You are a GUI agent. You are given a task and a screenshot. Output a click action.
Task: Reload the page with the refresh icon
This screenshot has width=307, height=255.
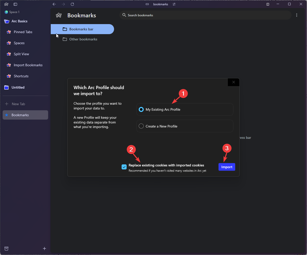(x=72, y=4)
